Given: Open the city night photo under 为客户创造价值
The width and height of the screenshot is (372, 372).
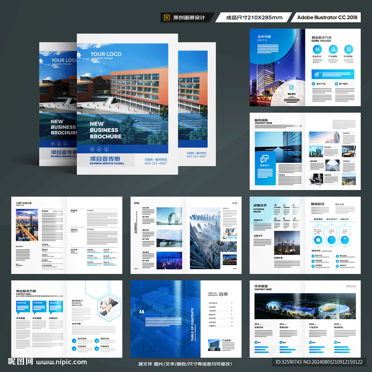Looking at the screenshot, I should click(27, 225).
